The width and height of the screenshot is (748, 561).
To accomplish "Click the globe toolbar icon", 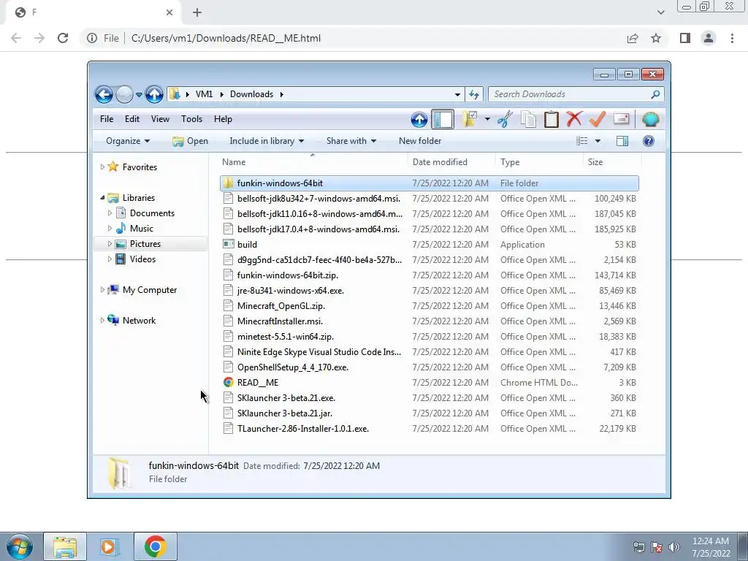I will click(x=650, y=119).
